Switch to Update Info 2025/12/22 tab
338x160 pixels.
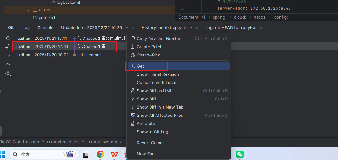coord(92,28)
